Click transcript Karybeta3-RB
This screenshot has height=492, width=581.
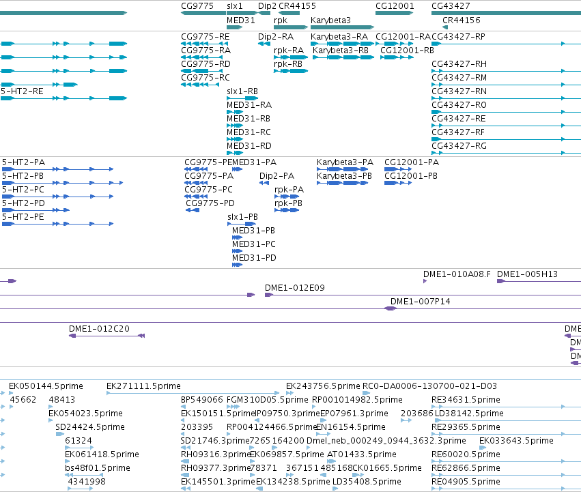click(341, 50)
